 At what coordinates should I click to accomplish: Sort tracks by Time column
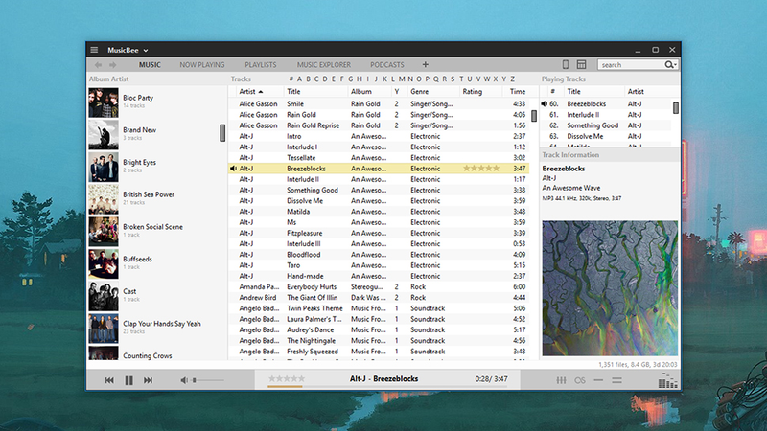point(518,91)
